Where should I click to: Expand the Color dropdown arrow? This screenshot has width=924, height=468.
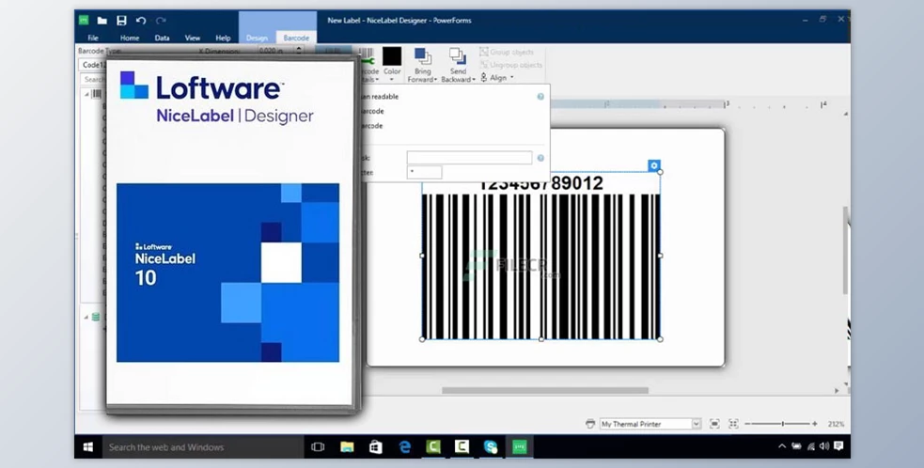click(x=393, y=79)
